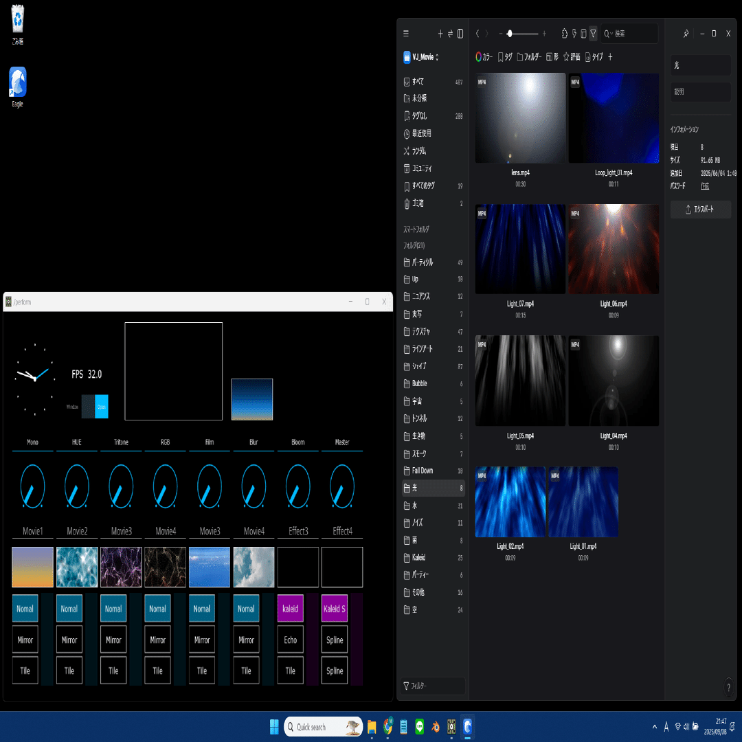Click the pin icon in the info panel
This screenshot has height=742, width=742.
[x=685, y=33]
